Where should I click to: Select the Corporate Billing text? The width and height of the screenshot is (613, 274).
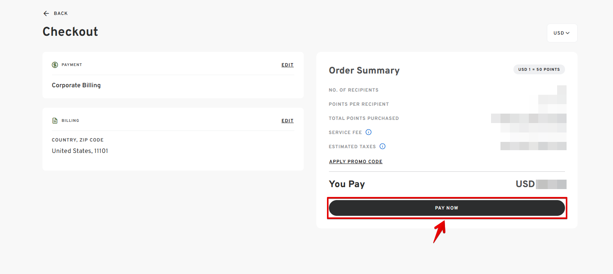click(76, 85)
